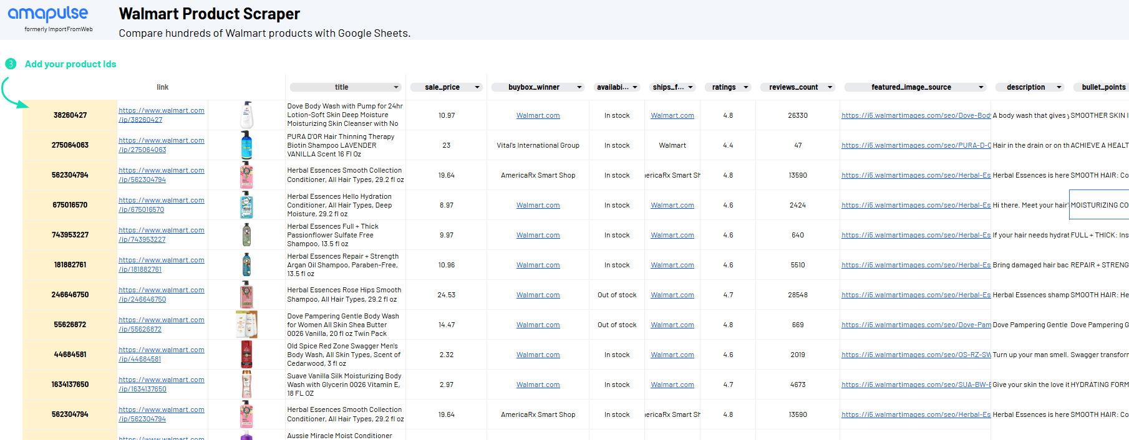Click the Herbal Essences Hello Hydration thumbnail

(247, 205)
